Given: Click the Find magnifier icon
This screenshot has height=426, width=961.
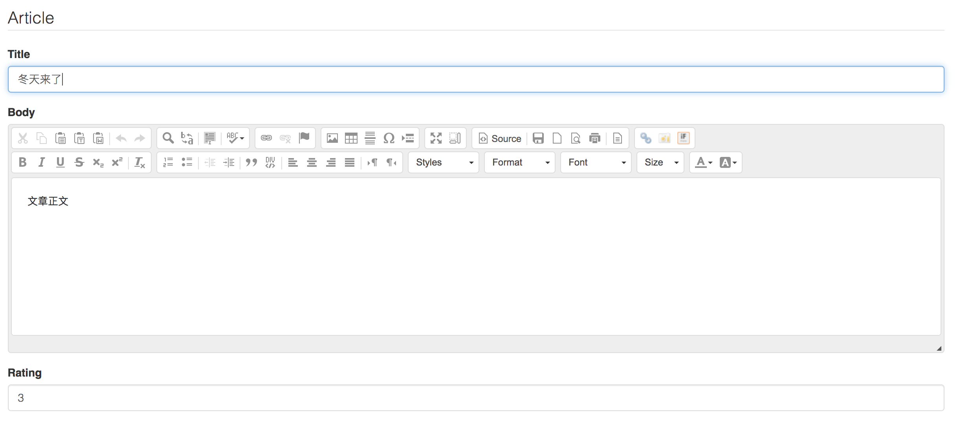Looking at the screenshot, I should [x=168, y=138].
